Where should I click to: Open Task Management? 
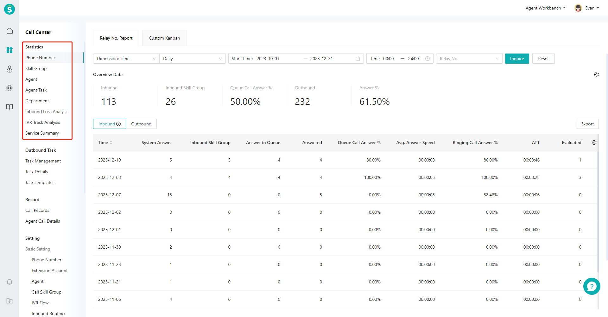point(43,161)
